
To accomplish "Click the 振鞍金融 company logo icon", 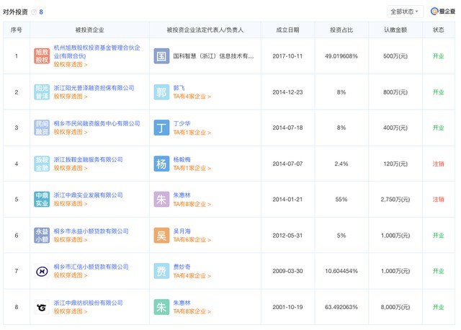I will point(42,164).
